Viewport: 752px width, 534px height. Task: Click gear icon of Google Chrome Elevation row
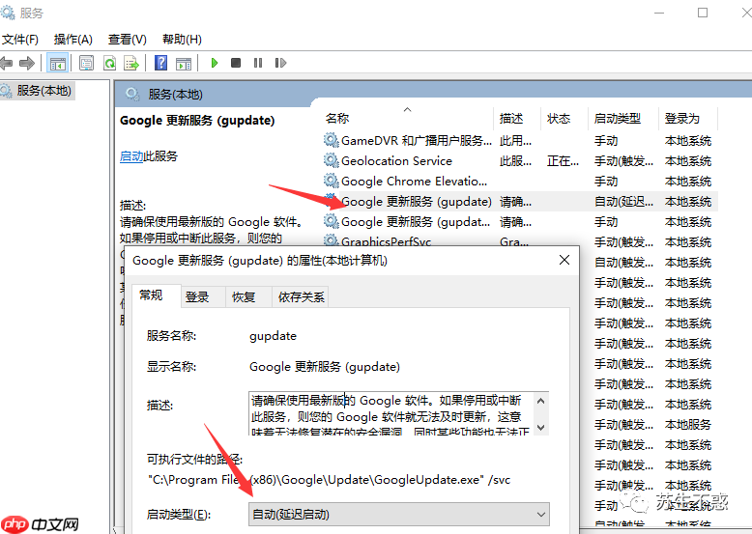(331, 181)
